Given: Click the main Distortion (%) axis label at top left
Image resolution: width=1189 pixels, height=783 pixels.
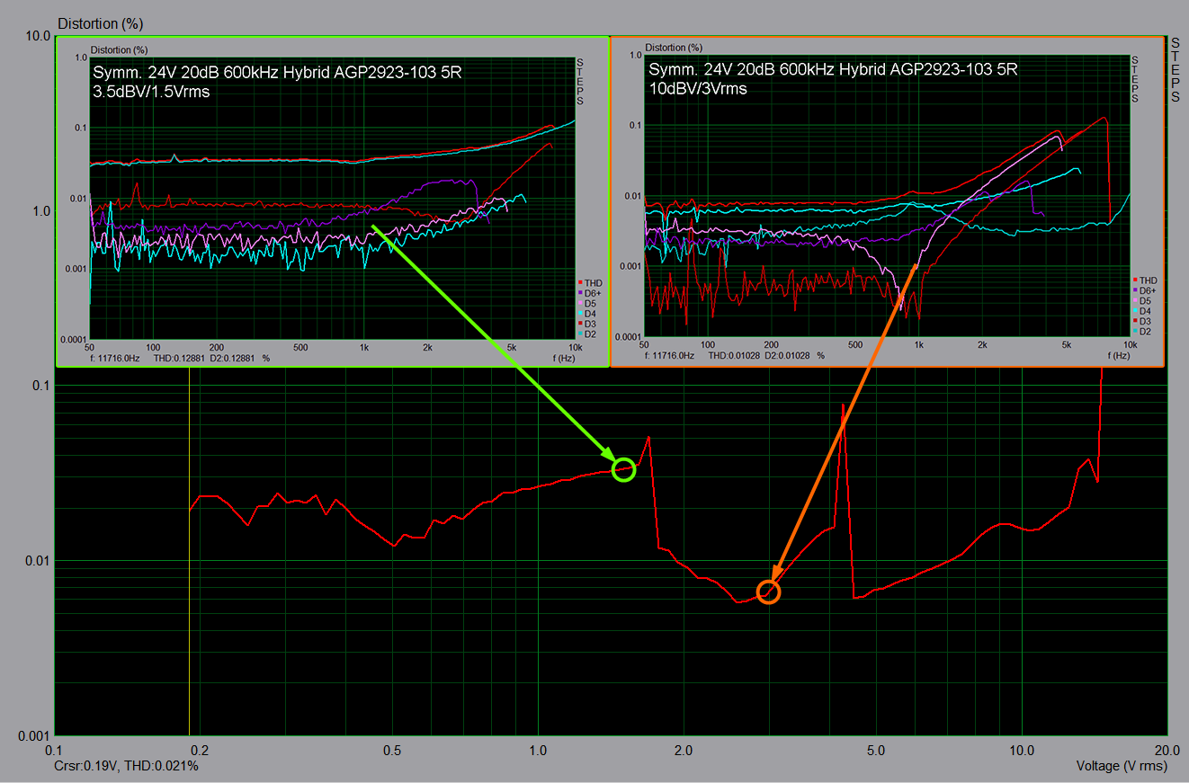Looking at the screenshot, I should click(100, 22).
